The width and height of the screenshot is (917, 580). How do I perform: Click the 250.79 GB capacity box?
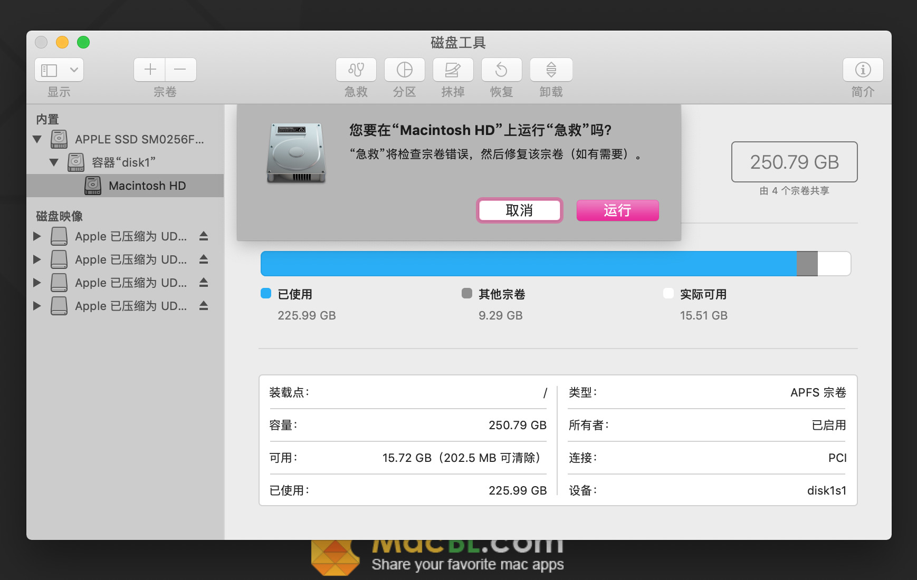tap(795, 162)
